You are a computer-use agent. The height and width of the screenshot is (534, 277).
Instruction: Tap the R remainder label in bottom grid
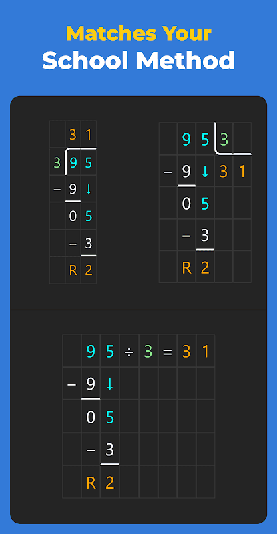tap(91, 483)
